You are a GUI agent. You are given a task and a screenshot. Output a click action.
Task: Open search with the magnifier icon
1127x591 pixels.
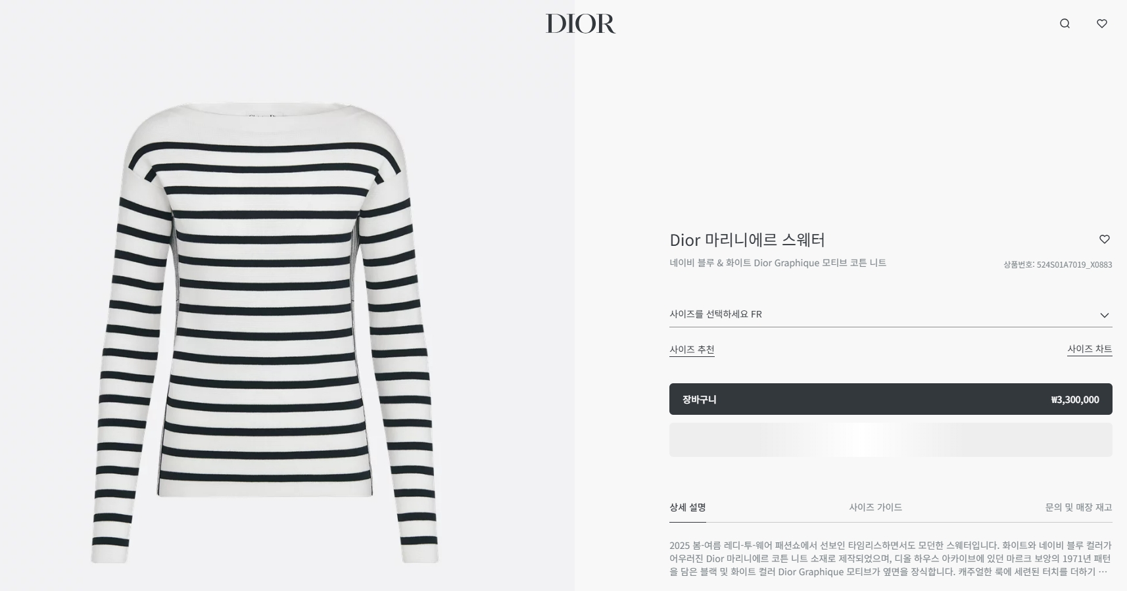[x=1065, y=24]
